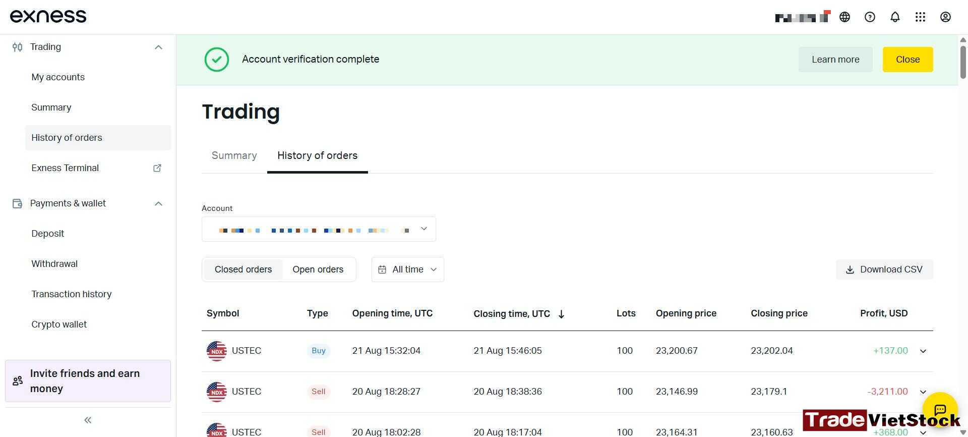Screen dimensions: 968x437
Task: Click the page vertical scrollbar thumb
Action: tap(963, 62)
